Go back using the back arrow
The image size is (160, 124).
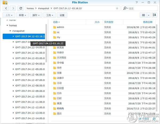point(6,8)
